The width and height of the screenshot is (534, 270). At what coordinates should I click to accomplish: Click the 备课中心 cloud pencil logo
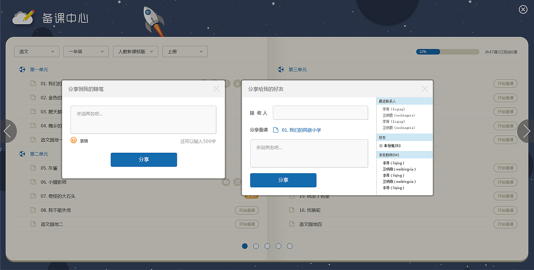click(23, 17)
